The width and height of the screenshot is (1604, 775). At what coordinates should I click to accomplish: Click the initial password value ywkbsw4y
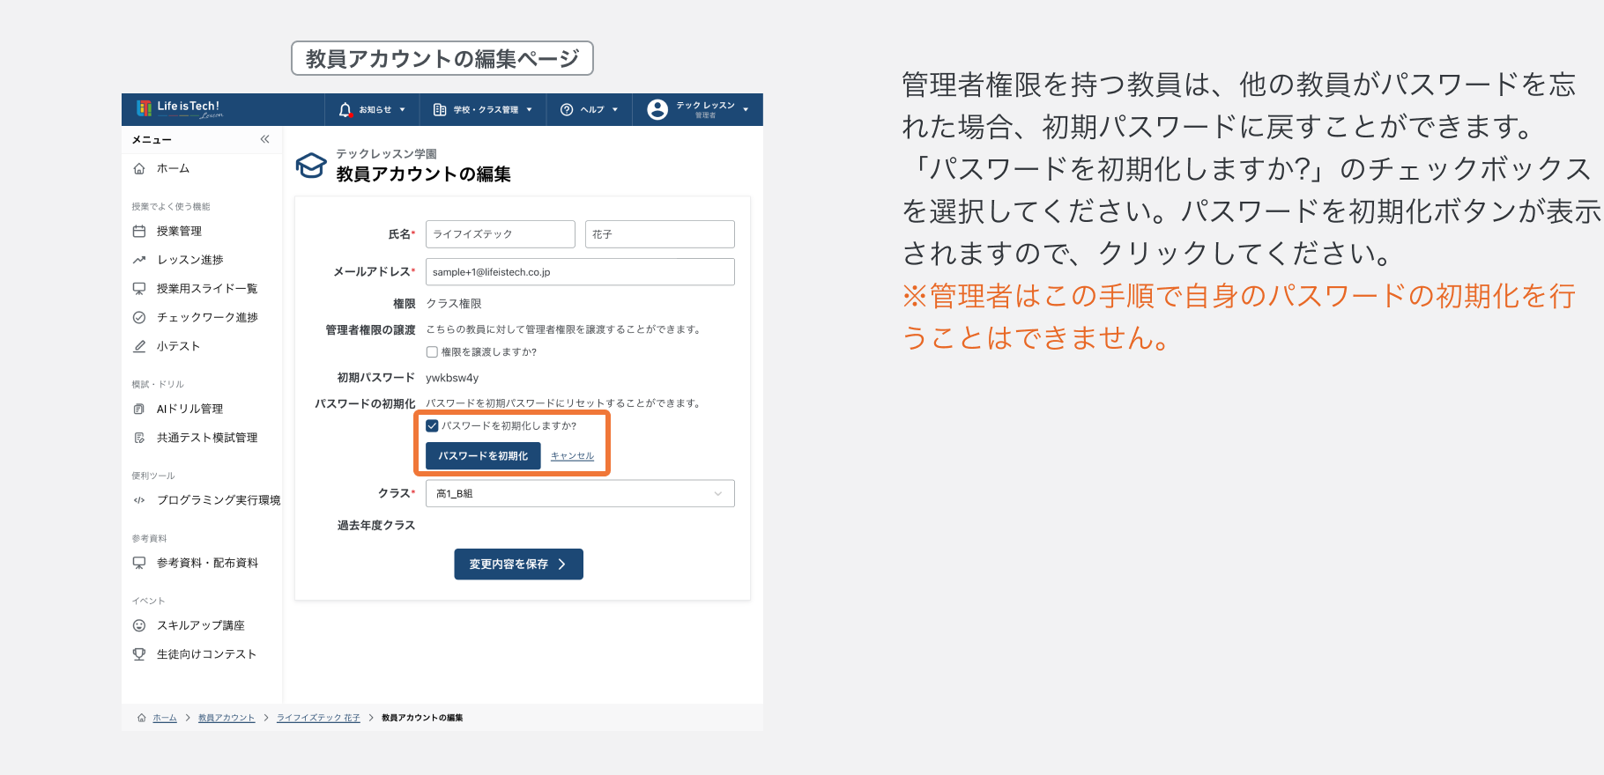pos(452,379)
